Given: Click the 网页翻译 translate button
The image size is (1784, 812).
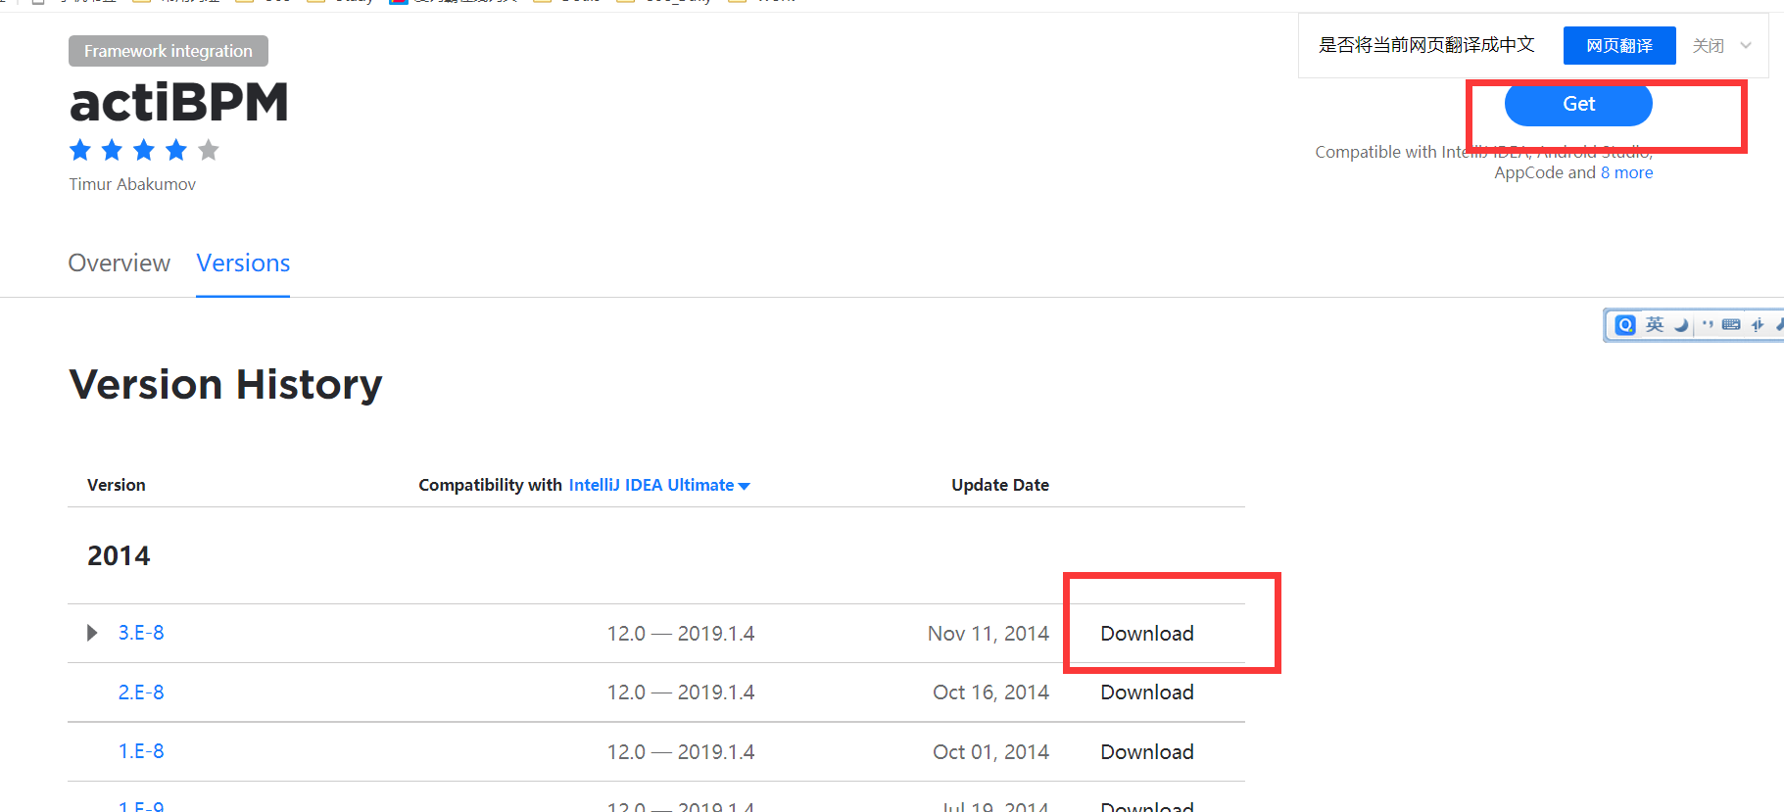Looking at the screenshot, I should pos(1619,46).
